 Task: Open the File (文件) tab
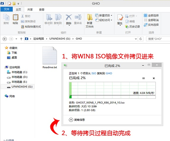(7, 9)
